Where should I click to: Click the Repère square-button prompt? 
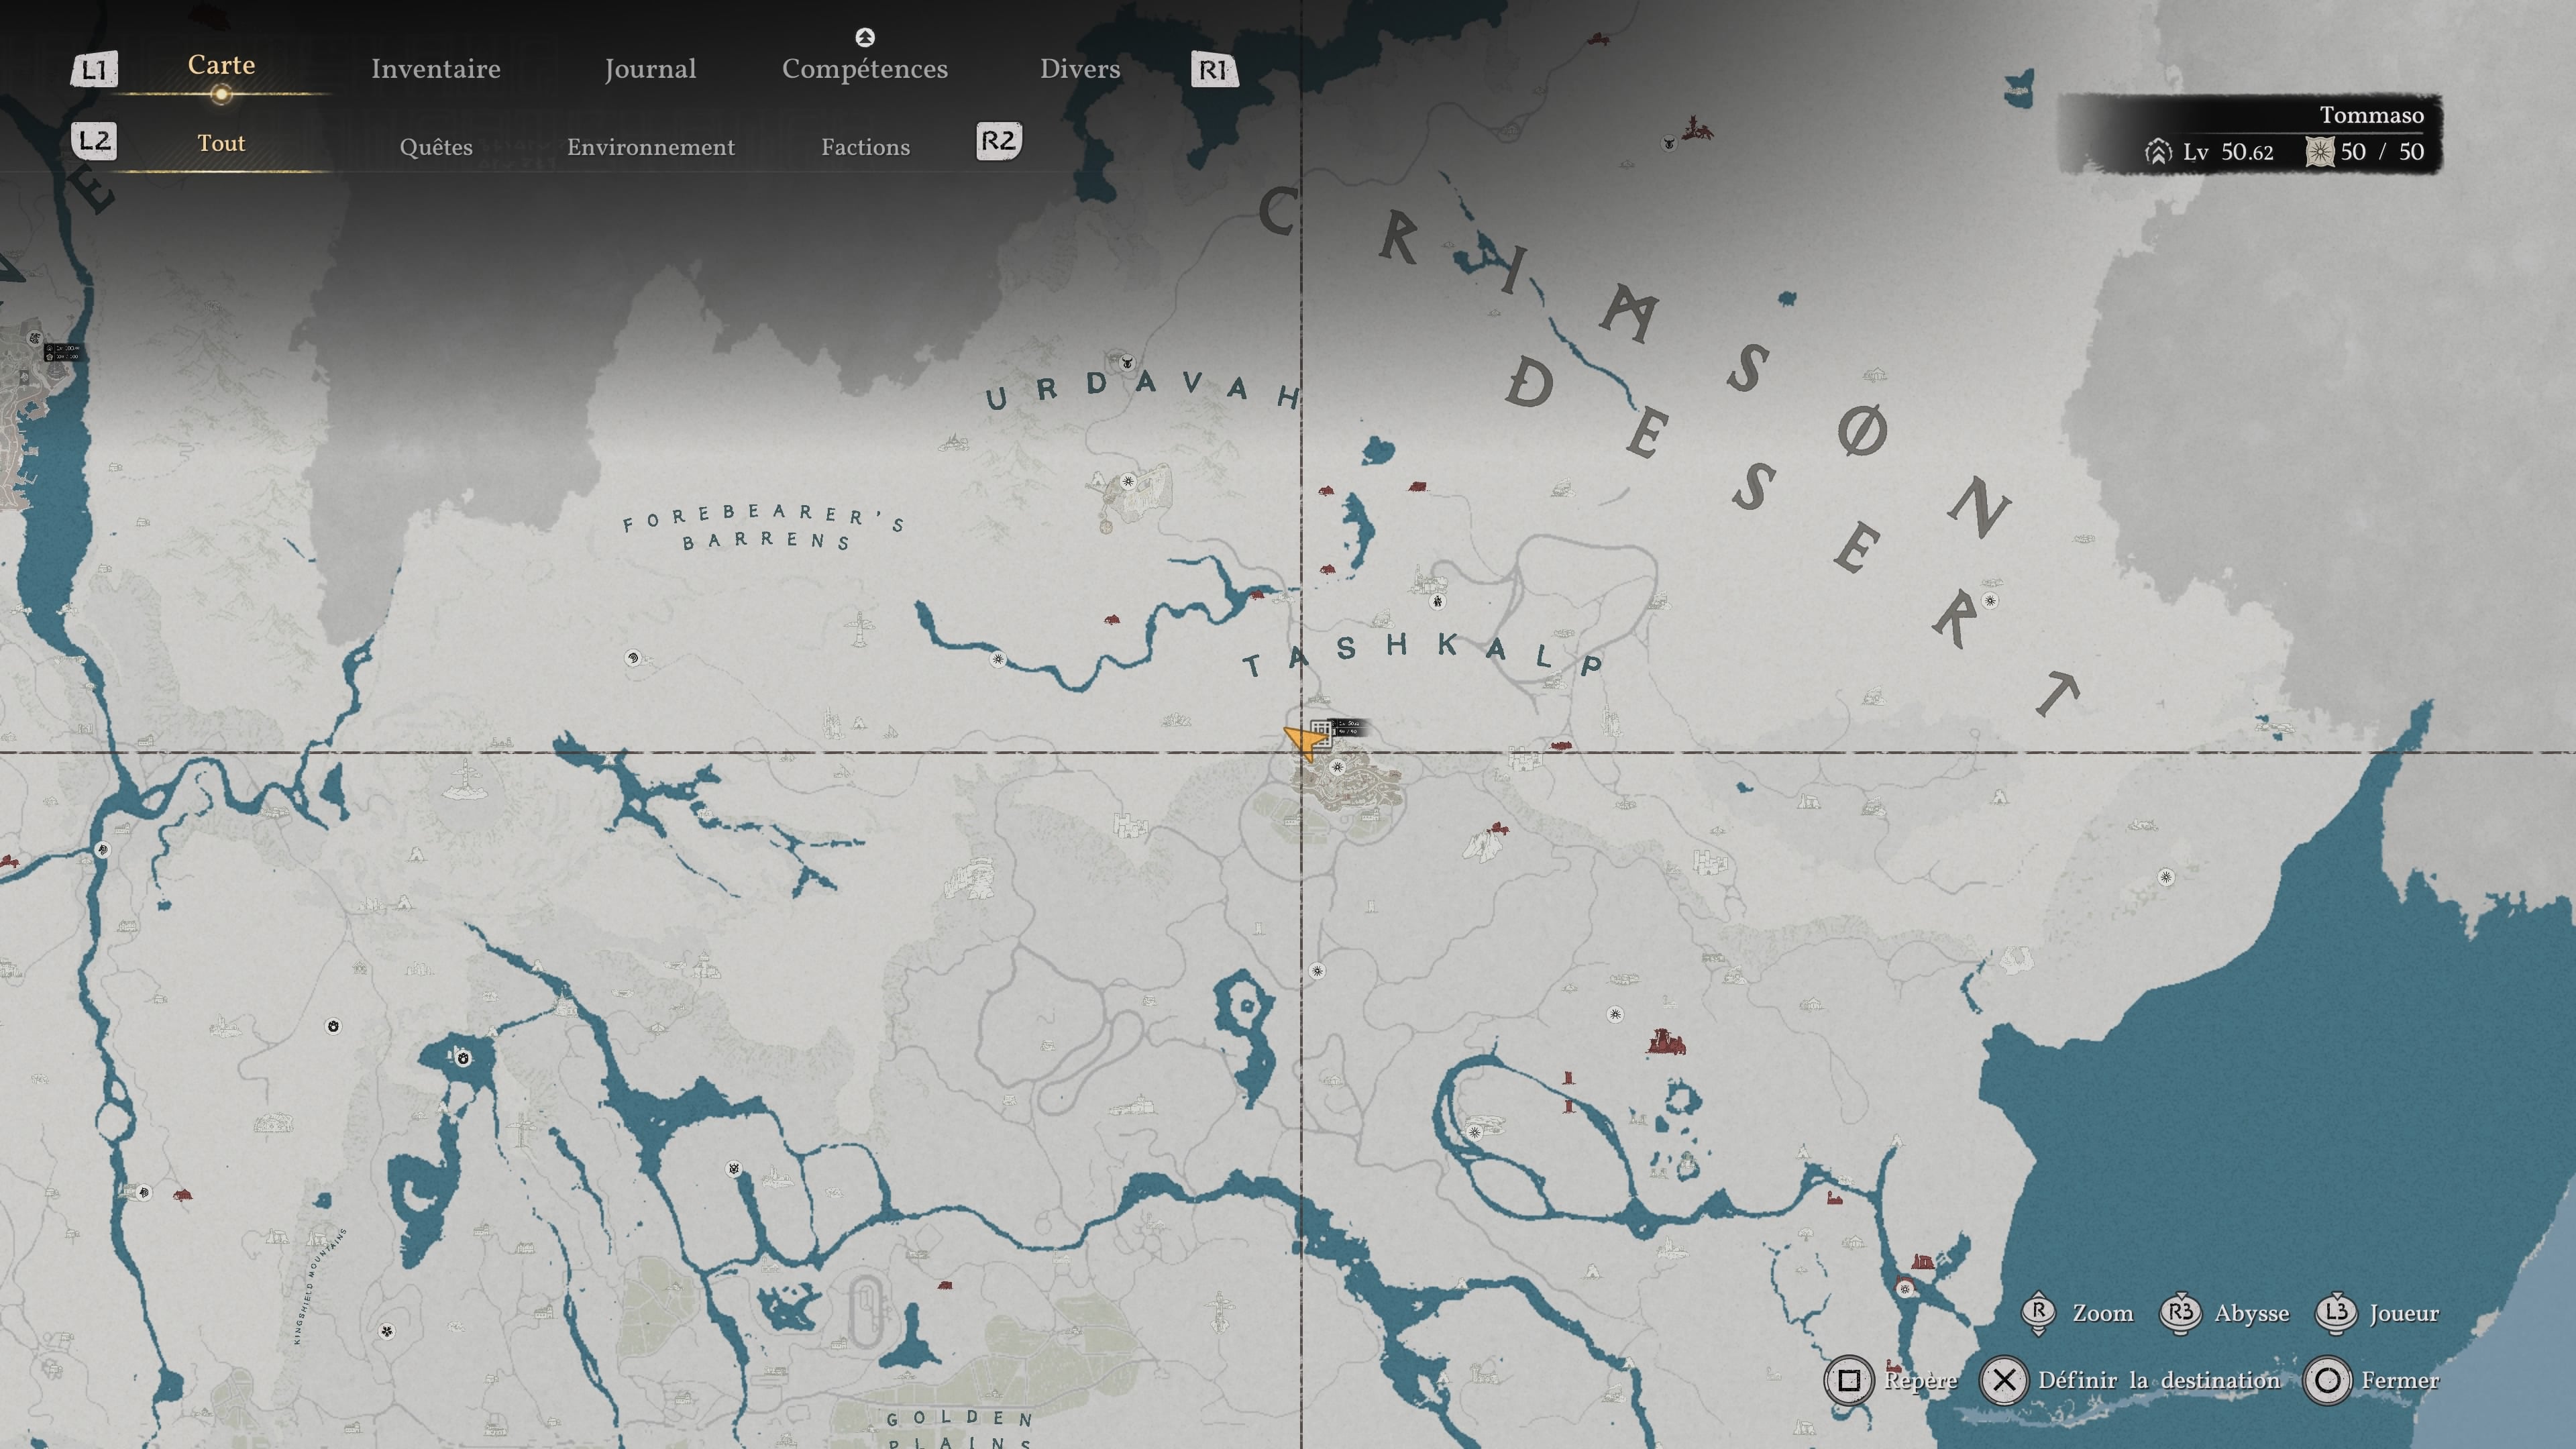pyautogui.click(x=1891, y=1380)
